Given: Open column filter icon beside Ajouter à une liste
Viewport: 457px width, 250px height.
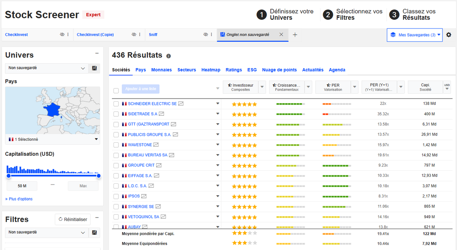Looking at the screenshot, I should point(218,89).
